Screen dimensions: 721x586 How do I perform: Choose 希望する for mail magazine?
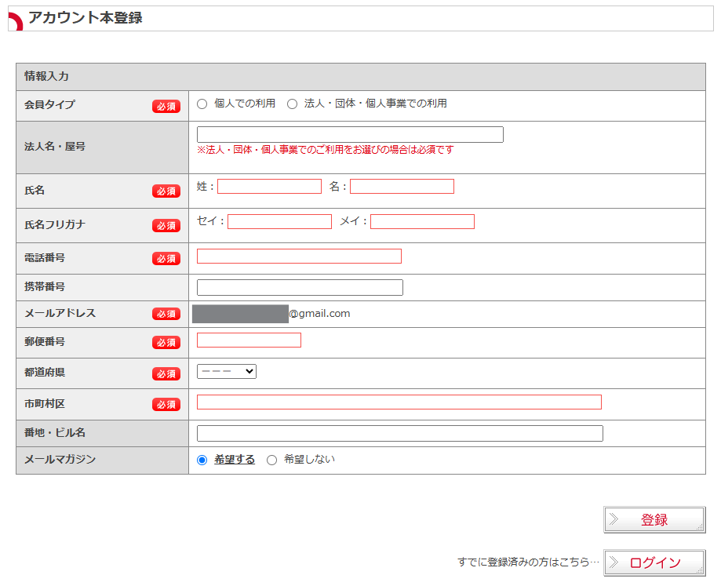pyautogui.click(x=202, y=460)
